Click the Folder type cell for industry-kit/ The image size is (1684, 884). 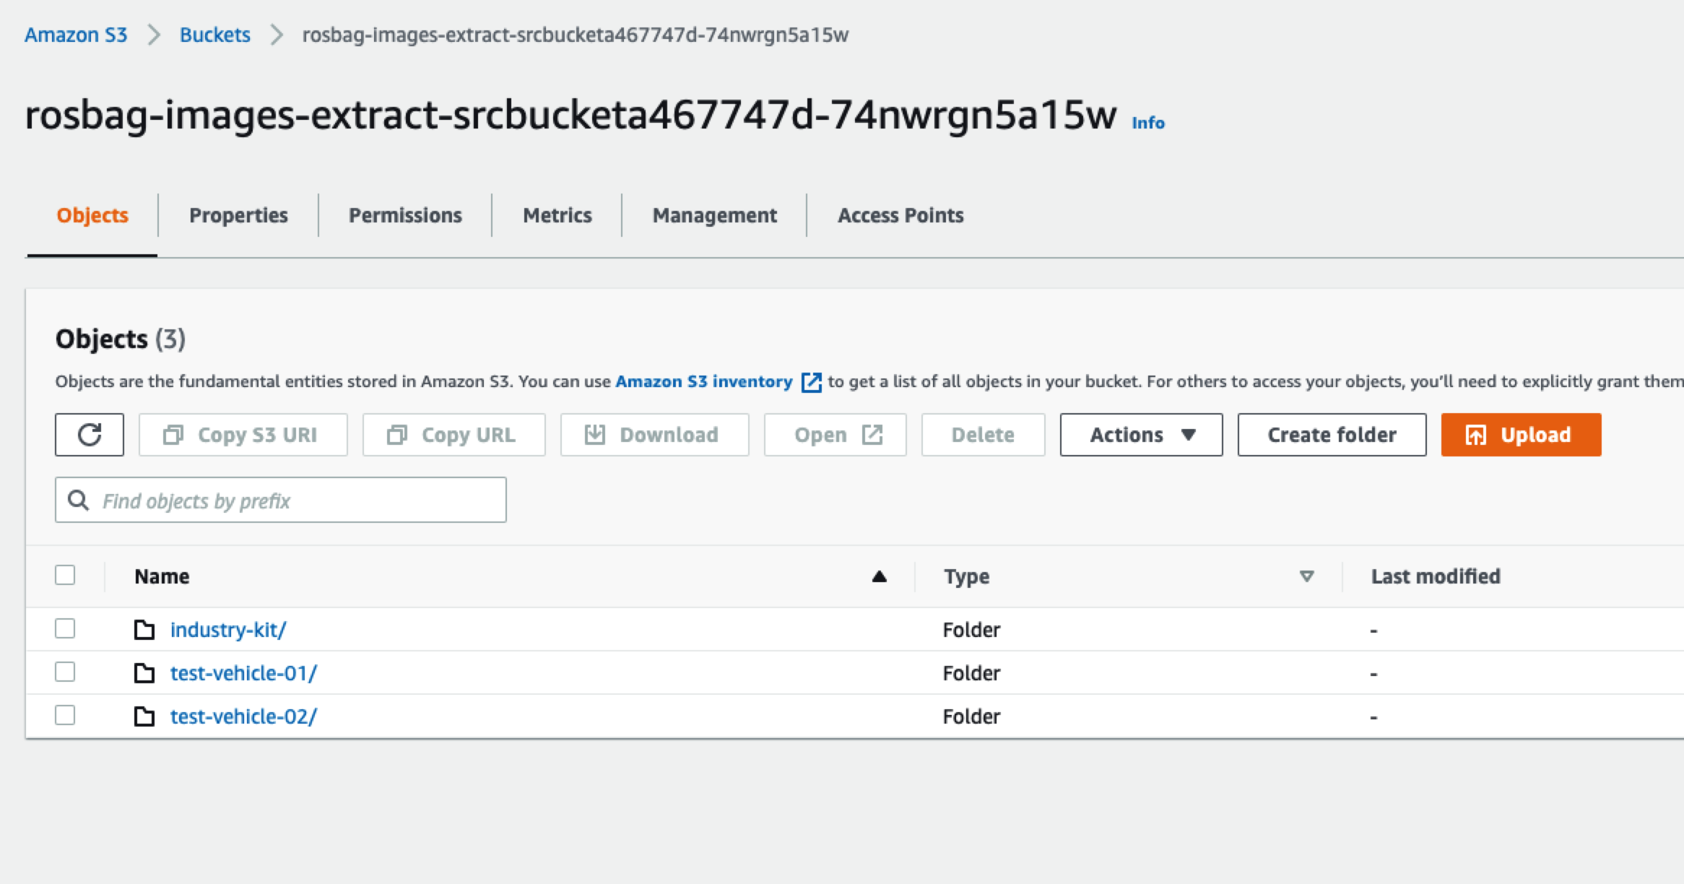[x=971, y=630]
